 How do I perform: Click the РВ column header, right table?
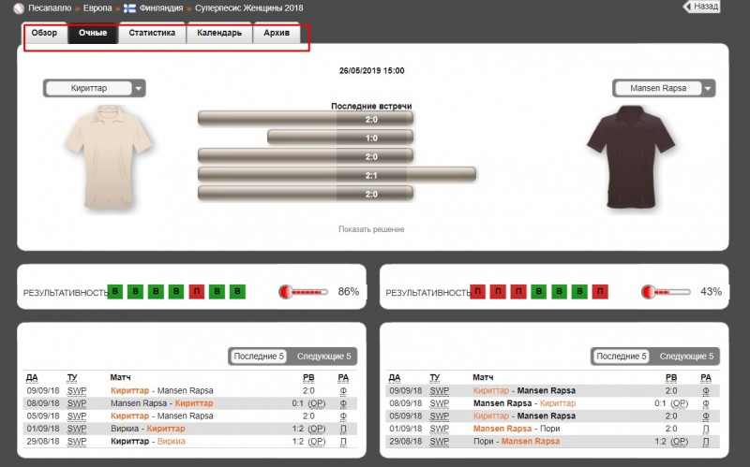click(671, 378)
